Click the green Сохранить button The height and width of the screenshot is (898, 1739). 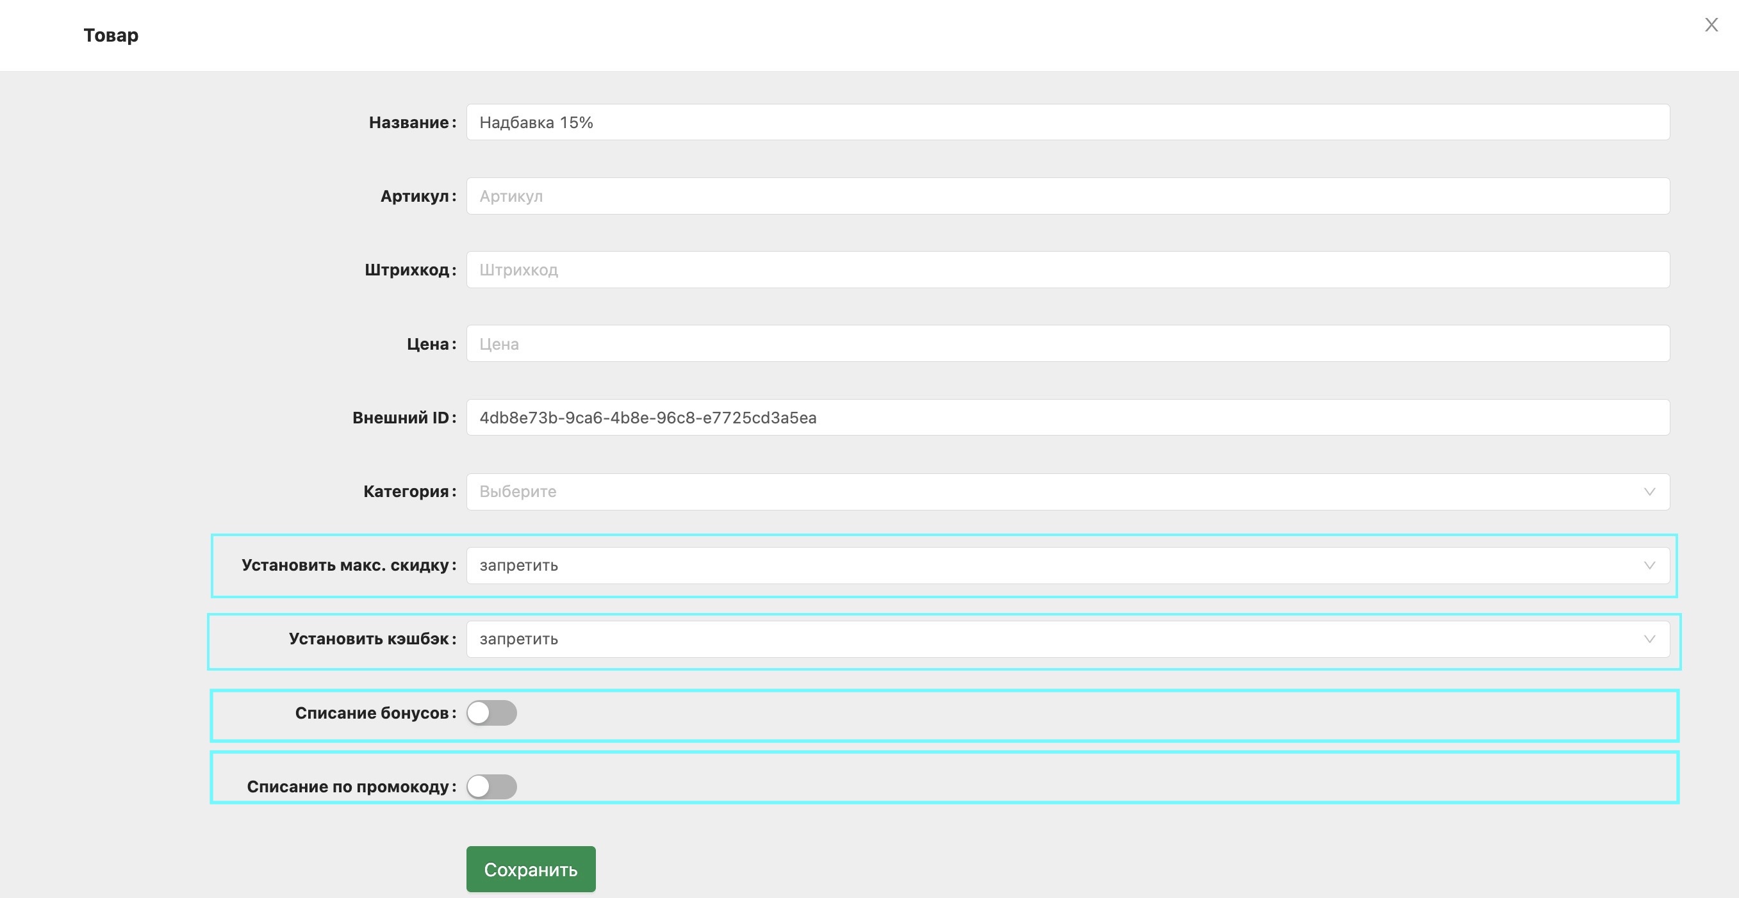tap(531, 869)
